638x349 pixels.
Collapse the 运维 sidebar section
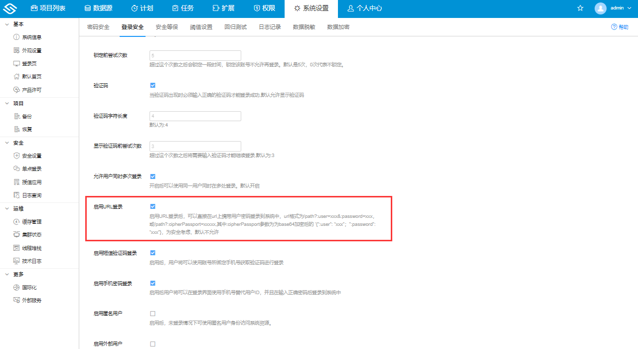coord(16,208)
